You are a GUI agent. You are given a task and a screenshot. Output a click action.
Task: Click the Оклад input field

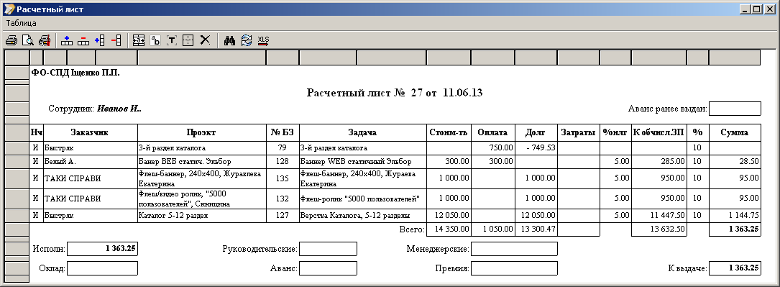click(102, 268)
